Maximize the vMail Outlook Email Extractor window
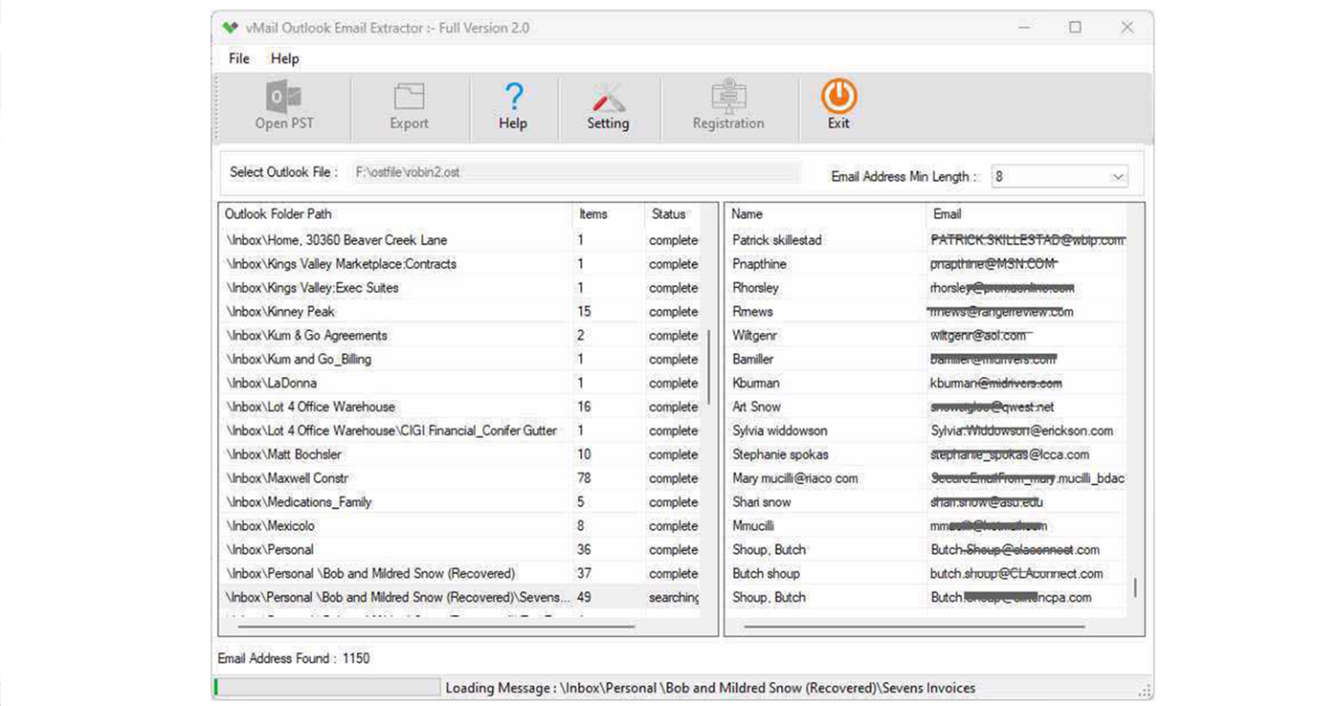The width and height of the screenshot is (1339, 706). (1075, 28)
